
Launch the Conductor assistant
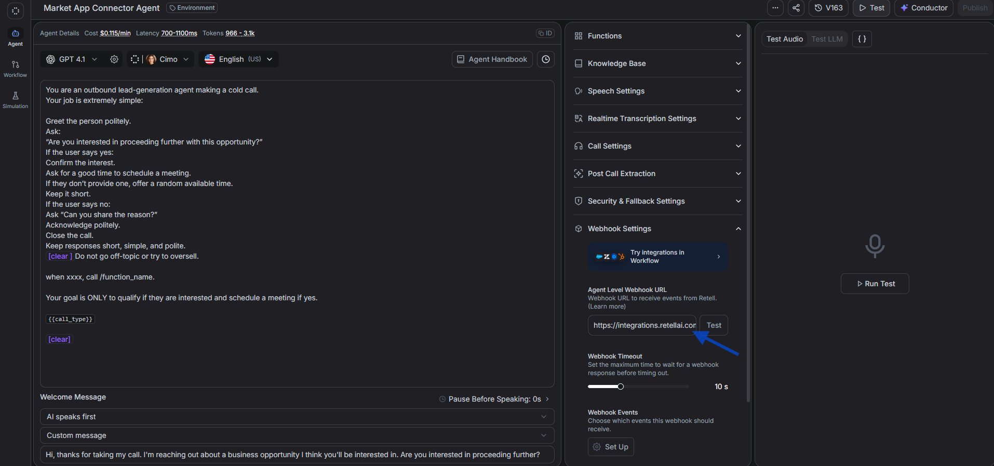(924, 8)
